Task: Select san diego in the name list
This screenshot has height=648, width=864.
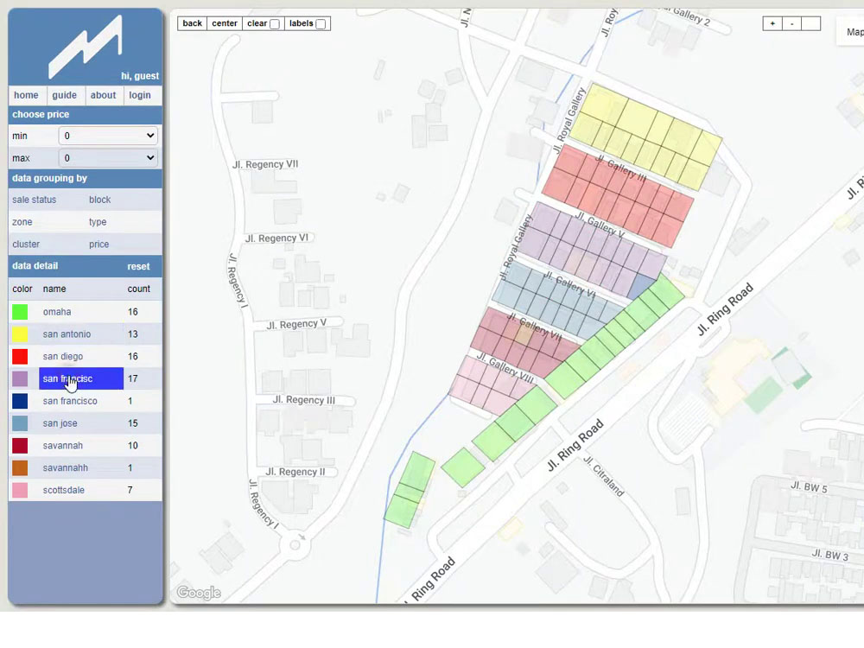Action: coord(63,357)
